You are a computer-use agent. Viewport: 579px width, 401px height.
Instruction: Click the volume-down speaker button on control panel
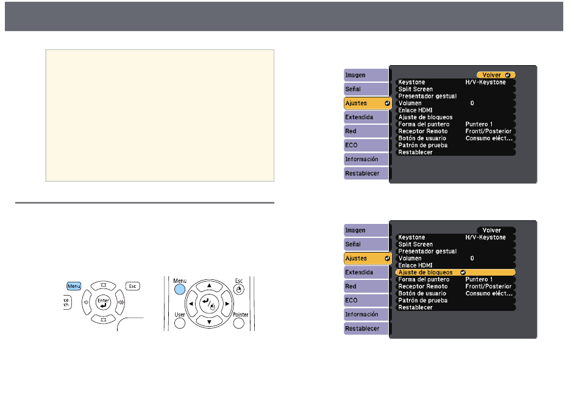click(87, 302)
